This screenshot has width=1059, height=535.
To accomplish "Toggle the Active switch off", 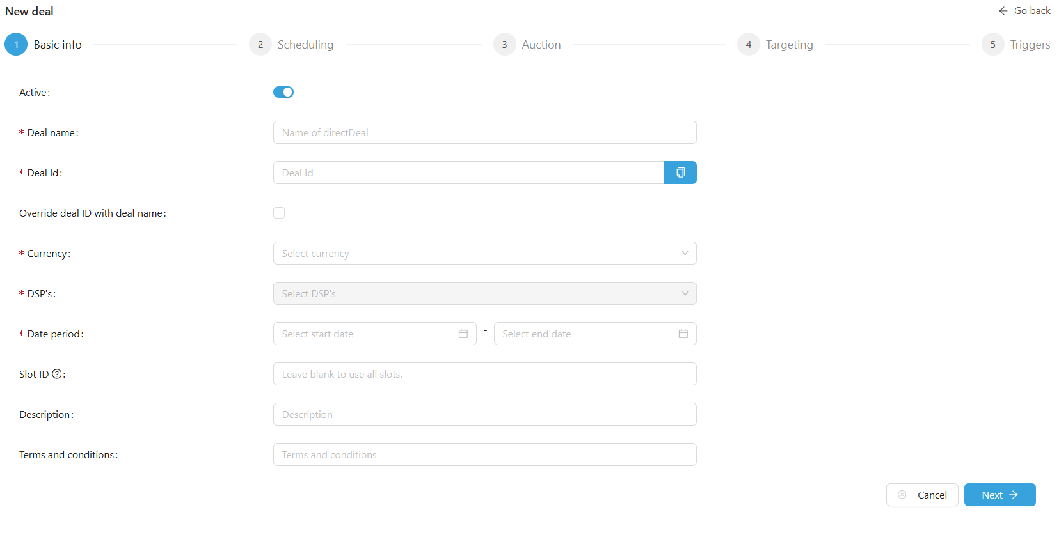I will [283, 92].
